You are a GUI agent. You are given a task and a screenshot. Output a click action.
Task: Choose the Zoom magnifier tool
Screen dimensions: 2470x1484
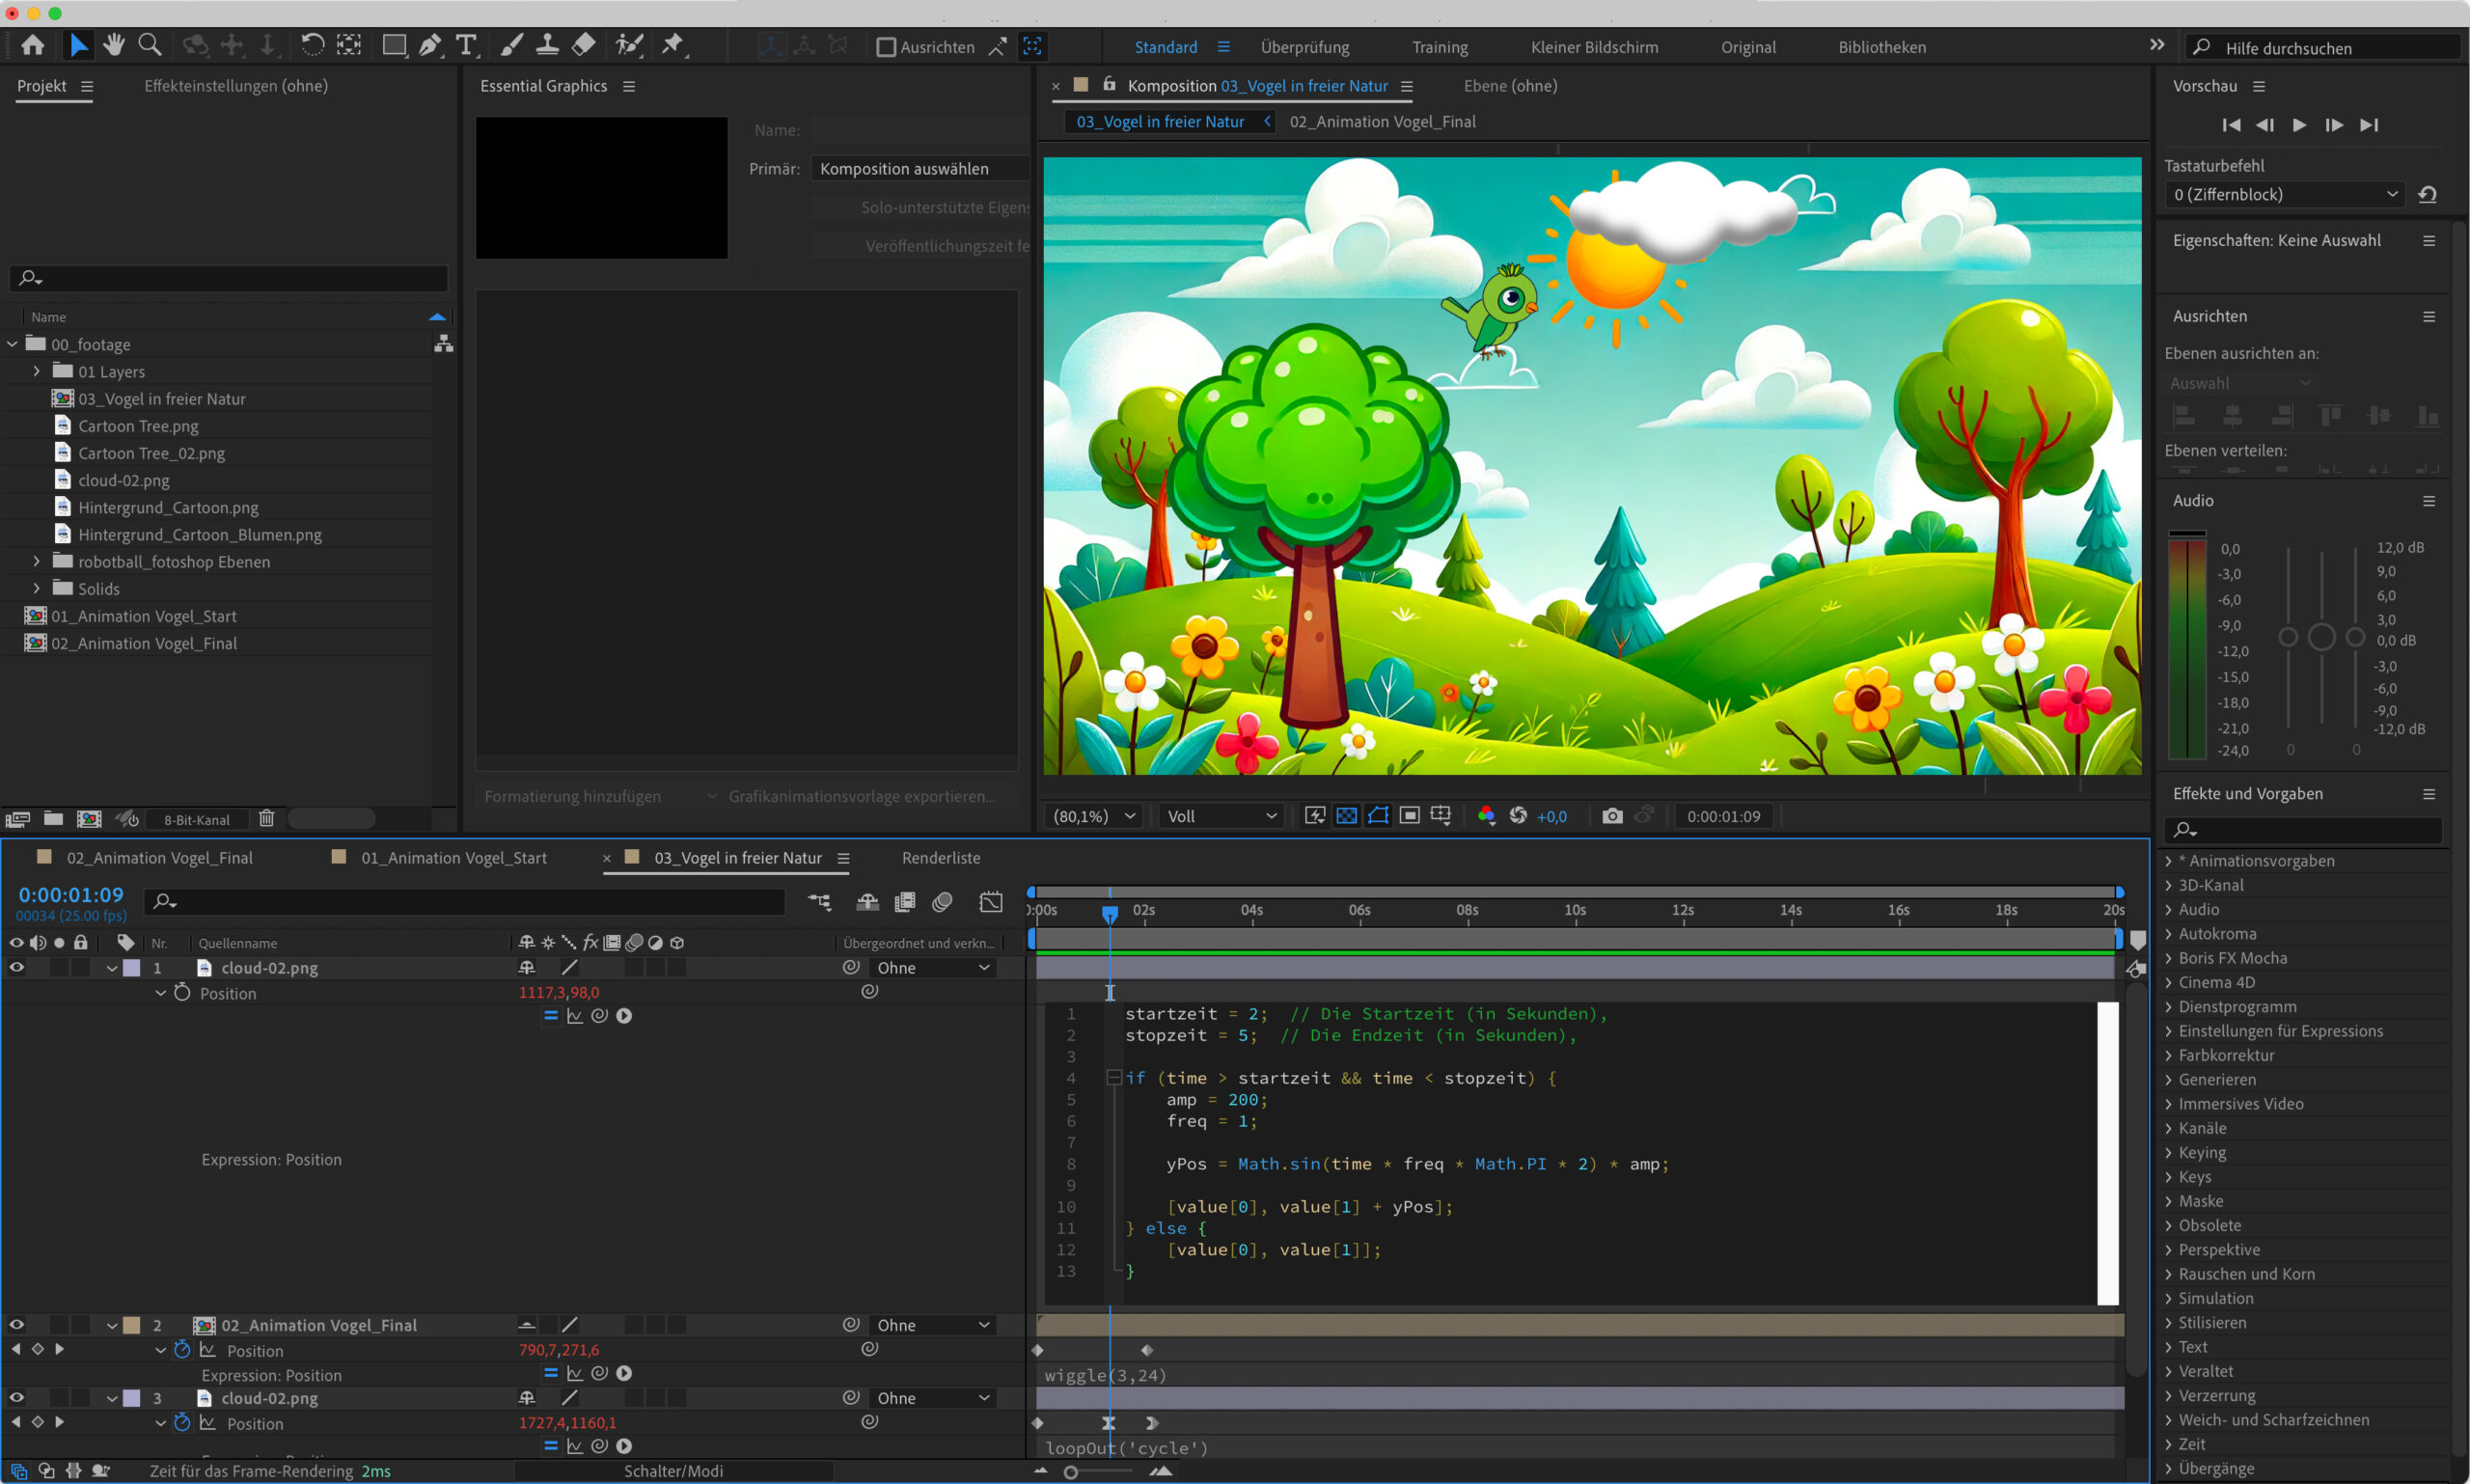(150, 45)
